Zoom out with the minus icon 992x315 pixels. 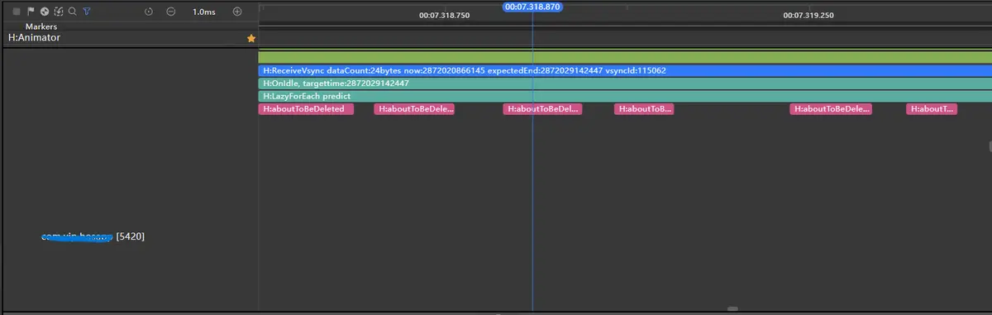170,12
